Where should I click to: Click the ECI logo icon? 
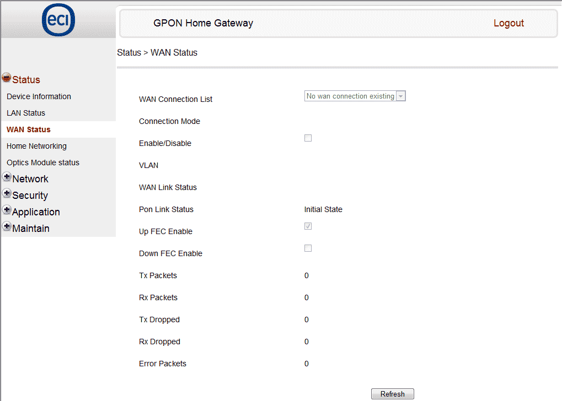(58, 20)
